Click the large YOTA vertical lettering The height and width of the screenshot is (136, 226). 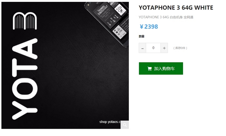coord(25,79)
